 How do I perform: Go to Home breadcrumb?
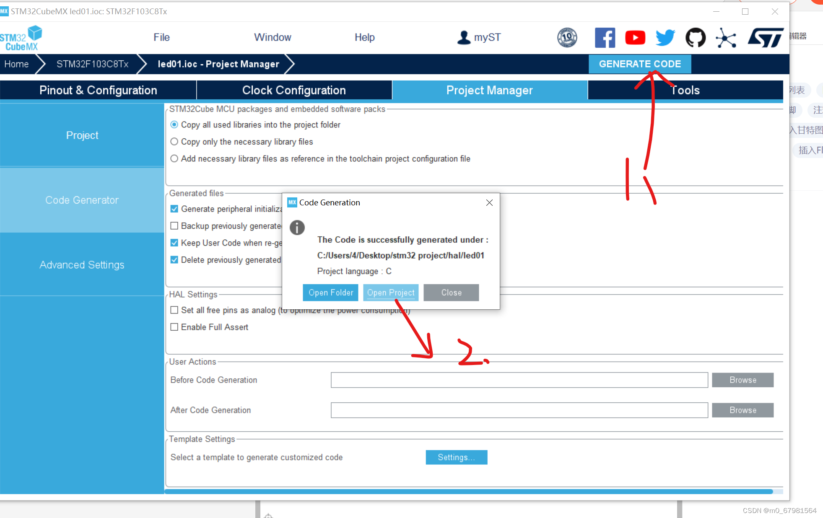[x=17, y=64]
